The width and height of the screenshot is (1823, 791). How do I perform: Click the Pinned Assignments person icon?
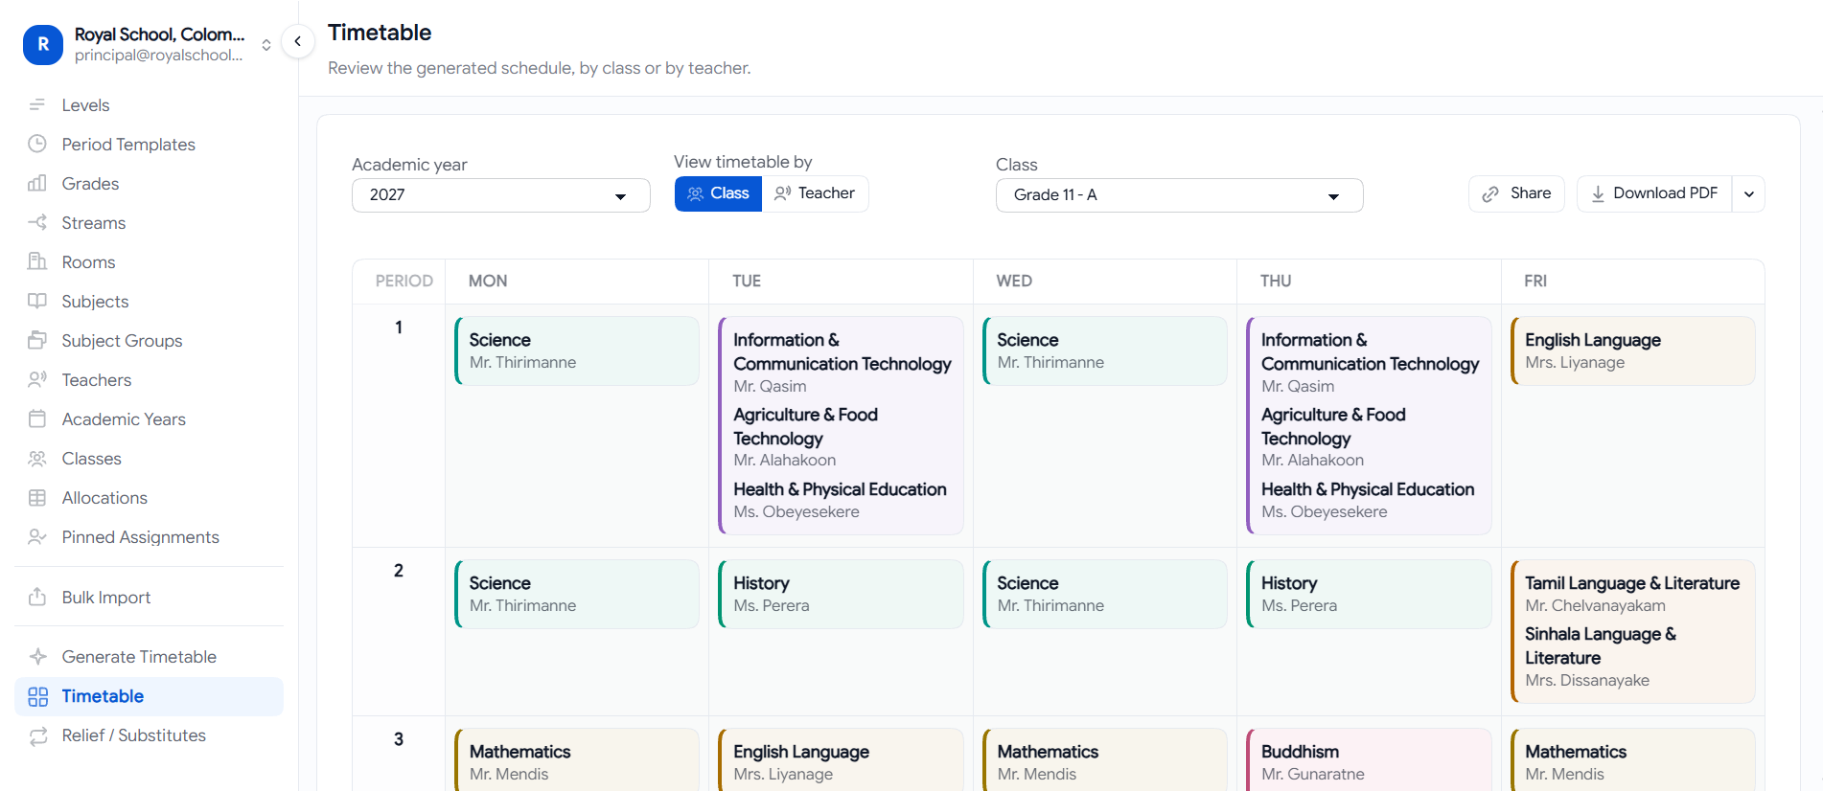(x=37, y=536)
